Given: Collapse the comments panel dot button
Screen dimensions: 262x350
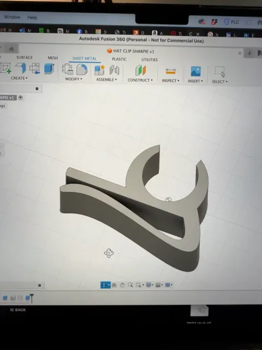Looking at the screenshot, I should pos(39,285).
